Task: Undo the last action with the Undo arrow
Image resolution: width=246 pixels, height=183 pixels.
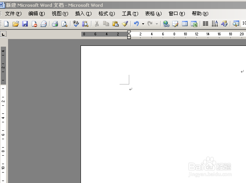Action: tap(136, 24)
